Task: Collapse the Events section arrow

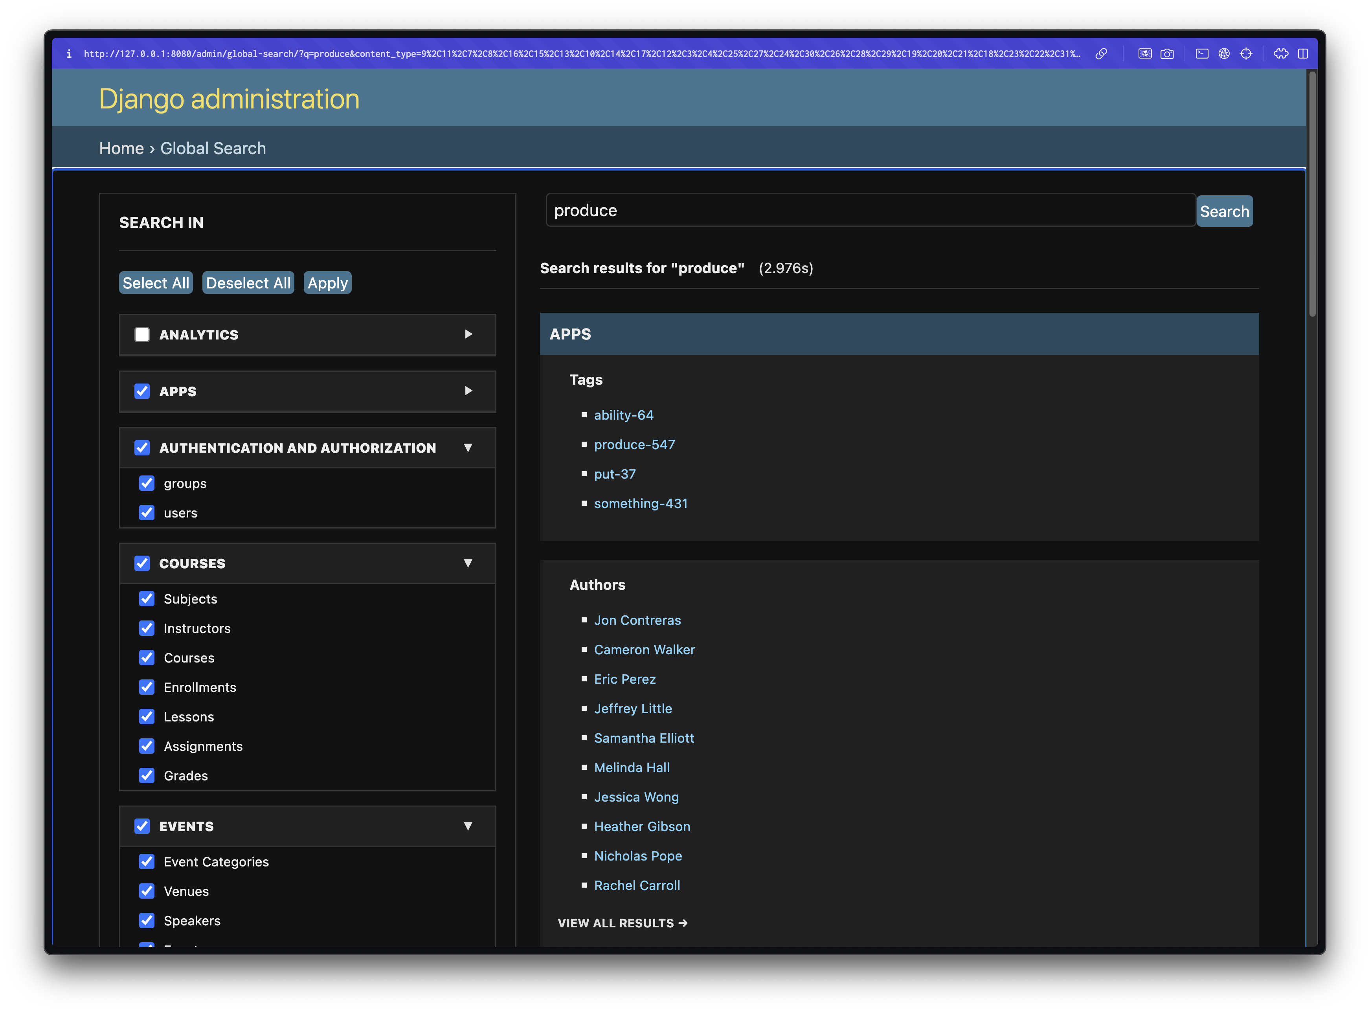Action: [x=468, y=826]
